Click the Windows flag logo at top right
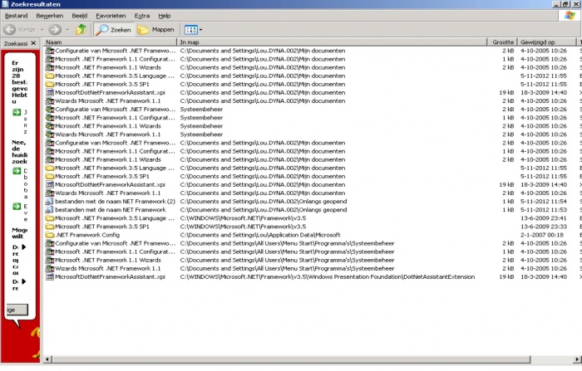 (570, 16)
